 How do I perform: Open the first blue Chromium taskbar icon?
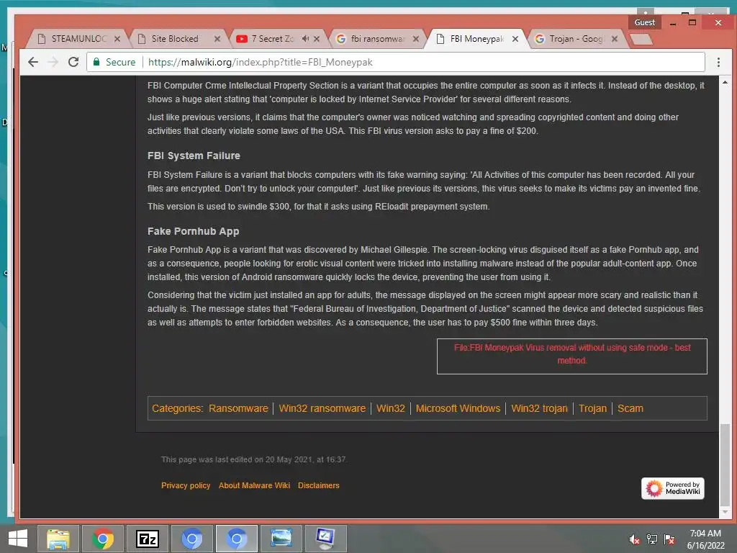pos(191,539)
